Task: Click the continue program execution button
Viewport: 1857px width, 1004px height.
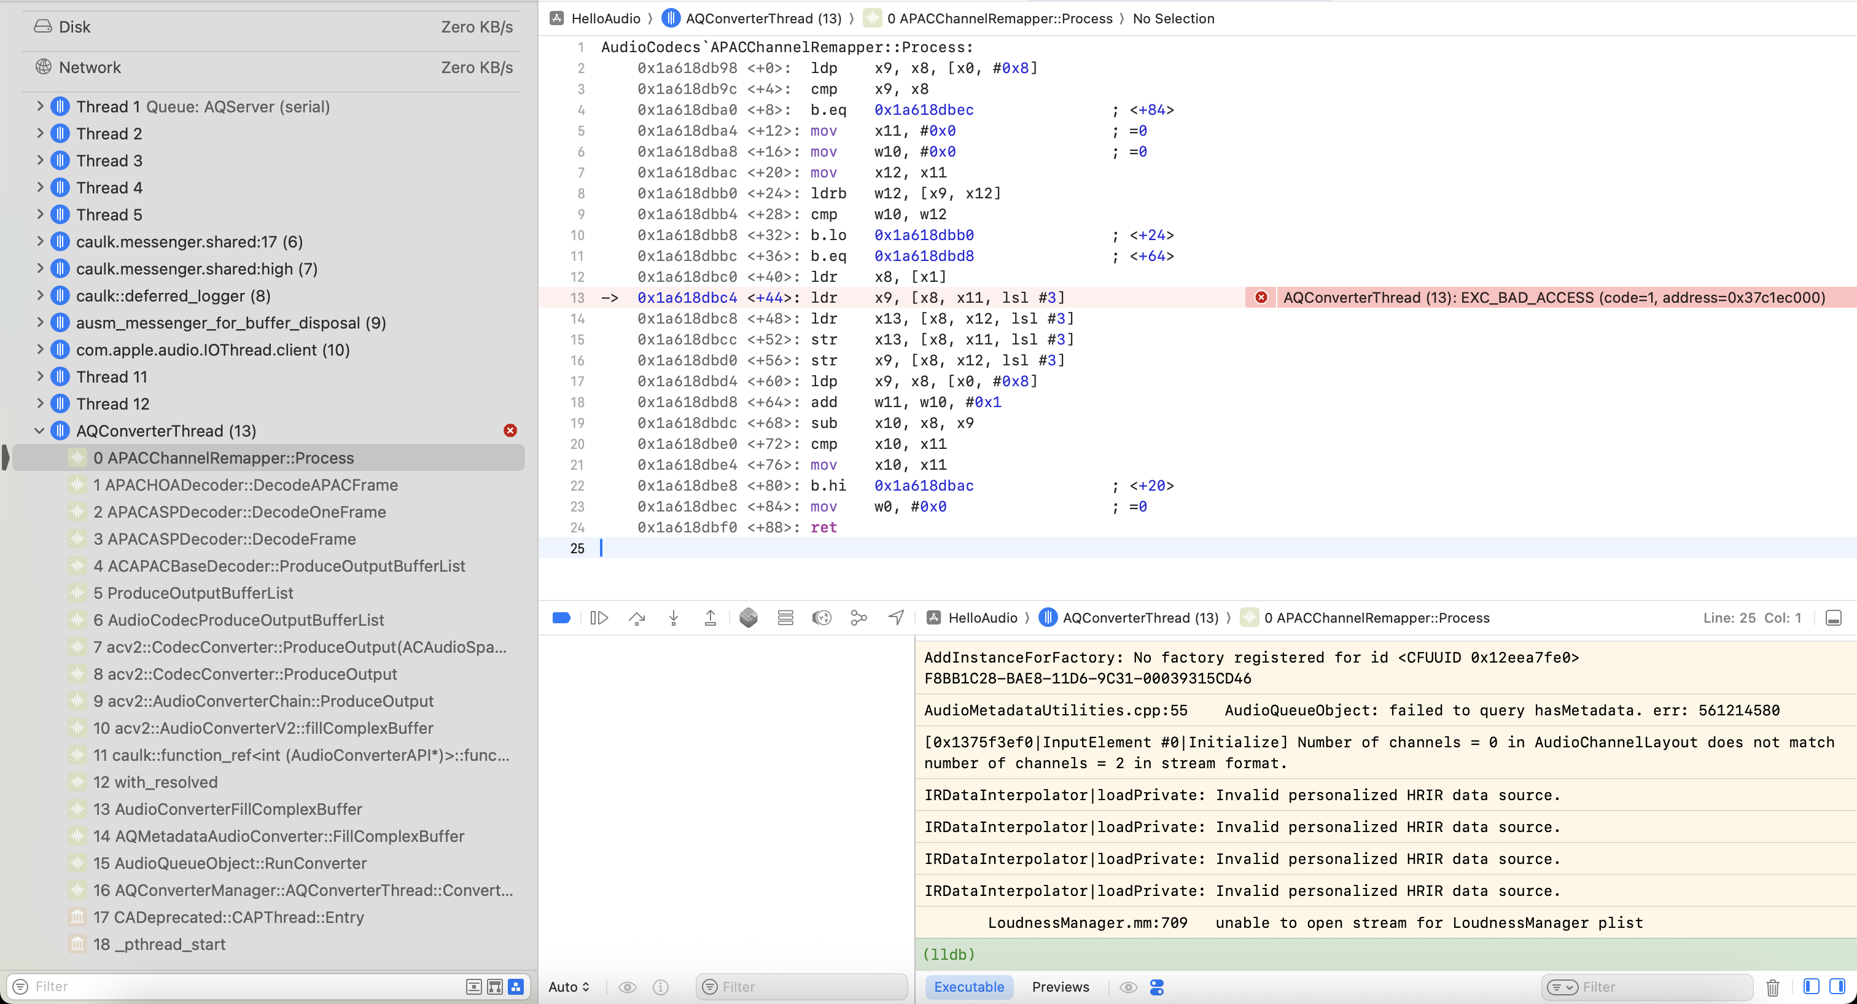Action: (x=599, y=618)
